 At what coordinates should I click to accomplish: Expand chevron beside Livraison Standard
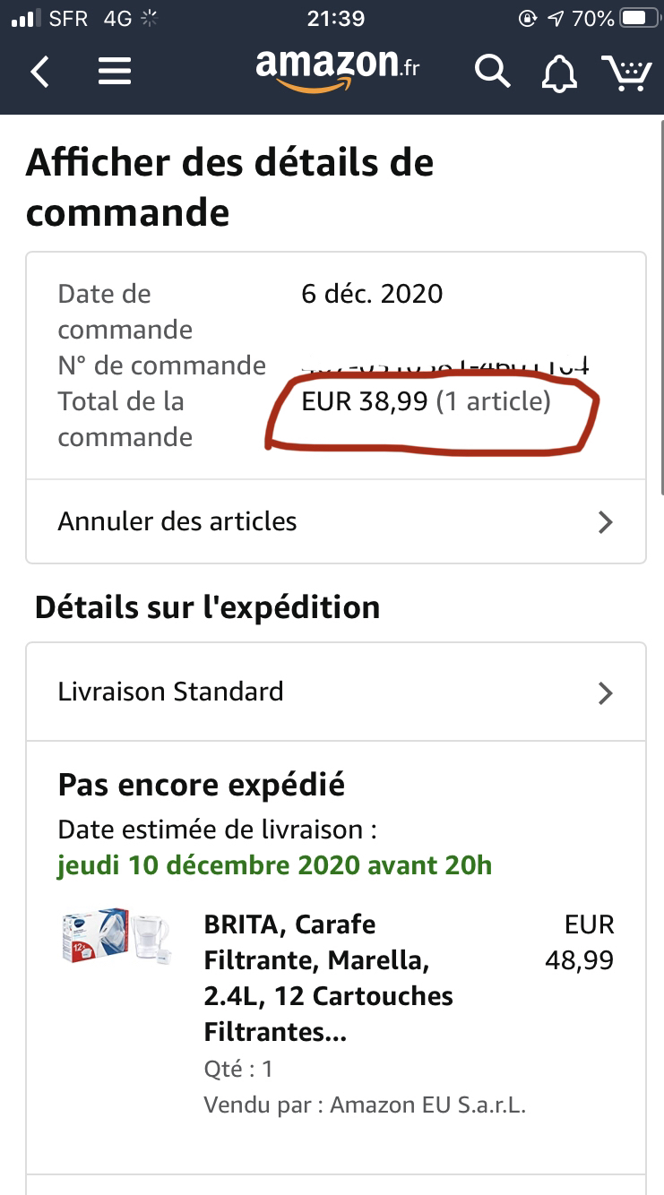606,692
